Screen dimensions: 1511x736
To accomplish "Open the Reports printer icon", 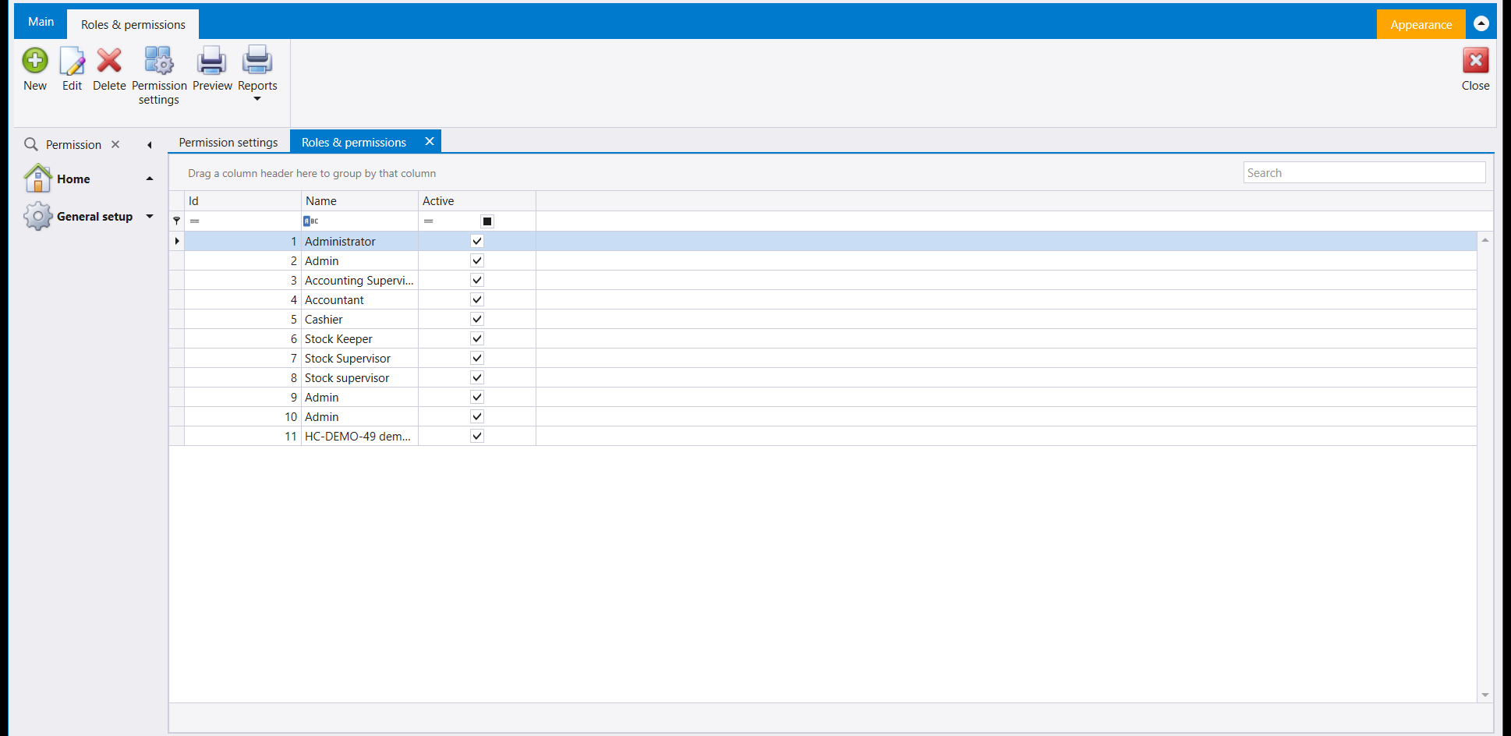I will pos(257,60).
